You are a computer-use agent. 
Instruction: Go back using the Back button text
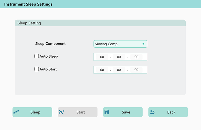pyautogui.click(x=171, y=112)
